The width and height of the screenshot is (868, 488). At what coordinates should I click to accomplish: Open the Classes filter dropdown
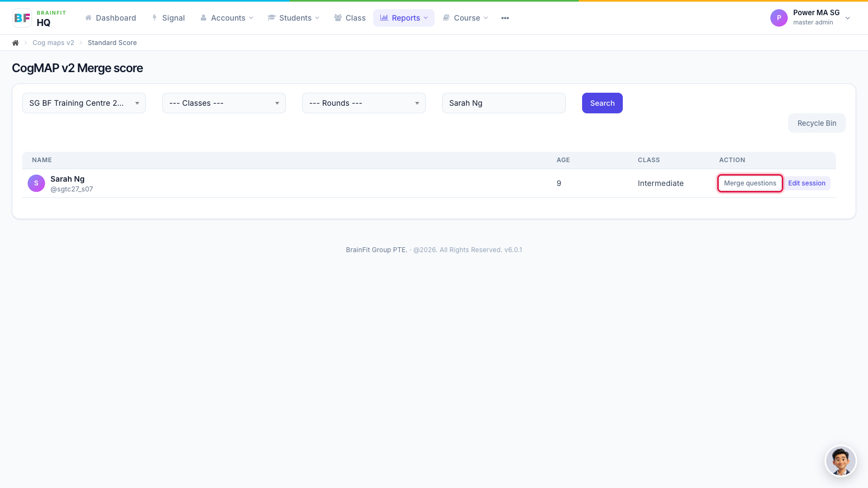pos(224,103)
